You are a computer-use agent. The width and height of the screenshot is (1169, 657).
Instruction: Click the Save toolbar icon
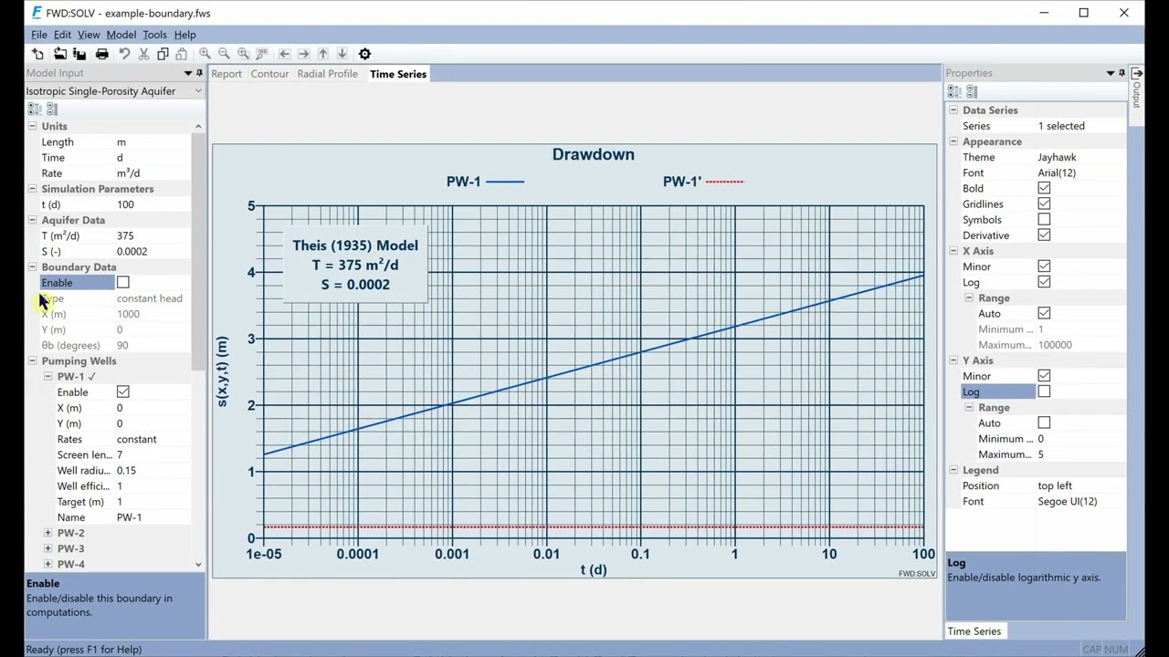(x=79, y=54)
